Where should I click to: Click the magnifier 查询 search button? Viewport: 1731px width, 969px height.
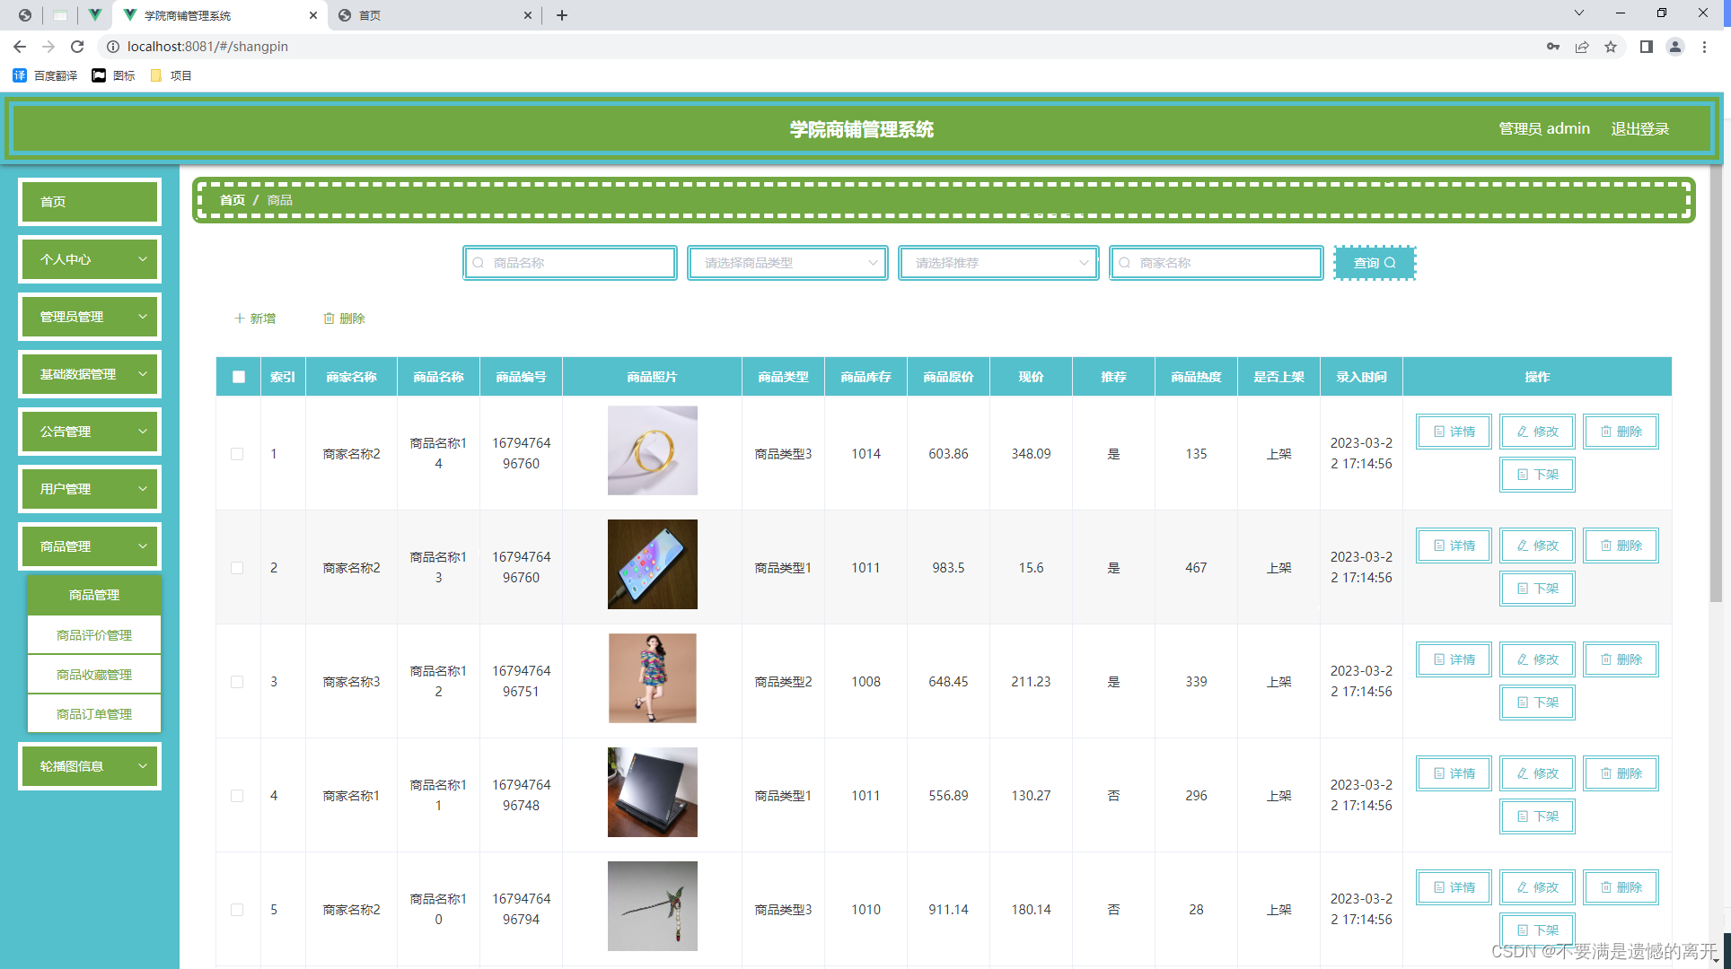(1374, 263)
